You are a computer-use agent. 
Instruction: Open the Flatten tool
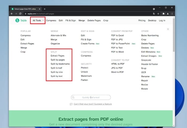tap(84, 80)
